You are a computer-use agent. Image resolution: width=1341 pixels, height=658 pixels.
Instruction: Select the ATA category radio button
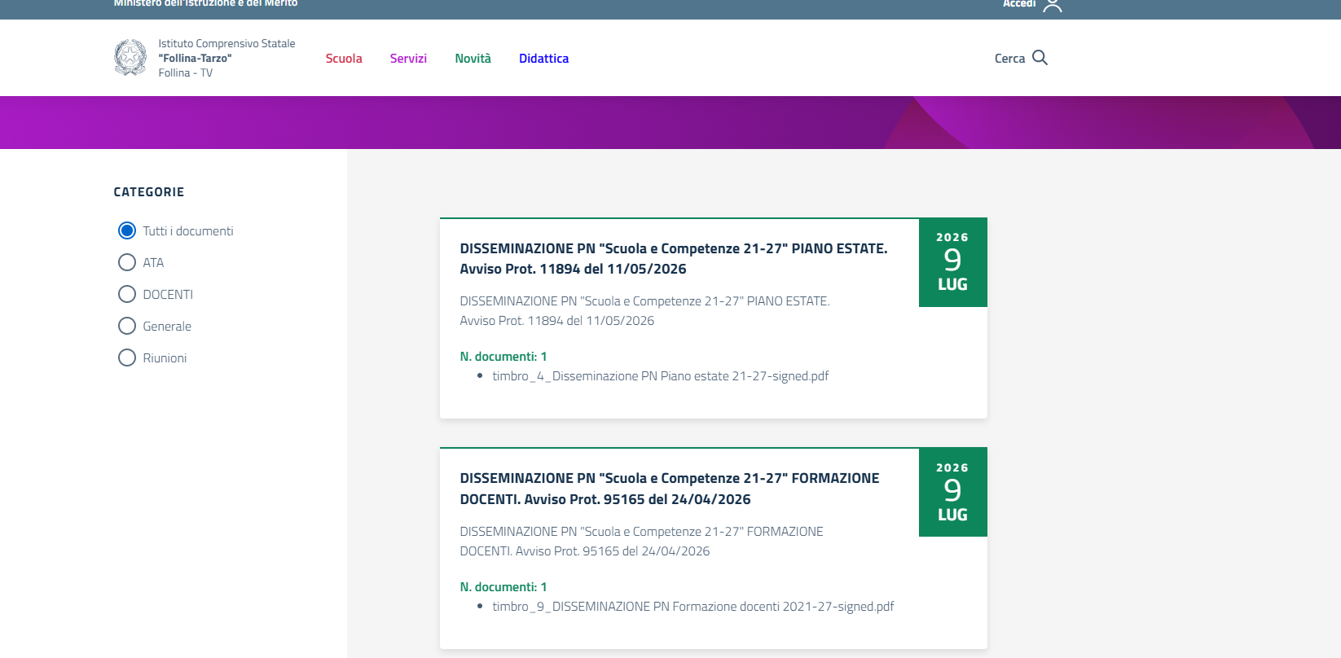pyautogui.click(x=127, y=262)
